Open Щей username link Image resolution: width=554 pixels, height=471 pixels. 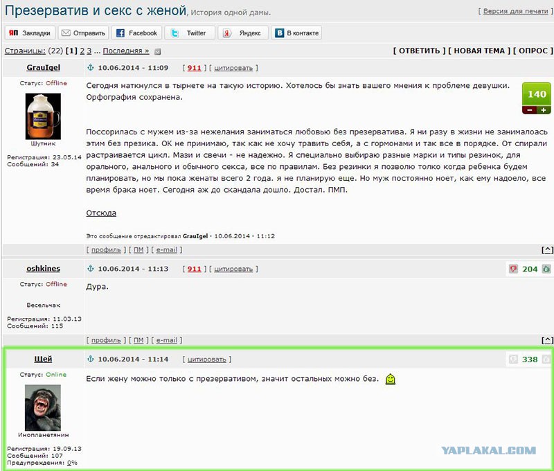(x=43, y=359)
